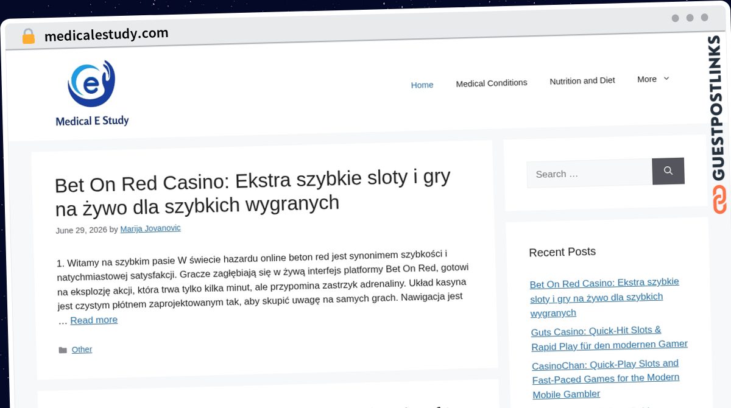
Task: Click the medicalestudy.com address text
Action: [x=107, y=35]
